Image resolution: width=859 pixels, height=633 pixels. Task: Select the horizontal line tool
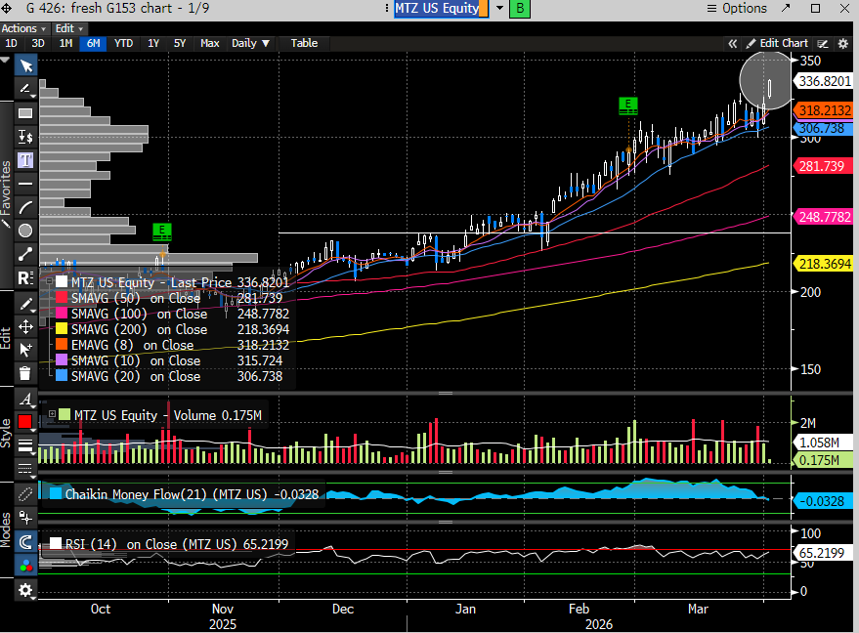coord(25,183)
